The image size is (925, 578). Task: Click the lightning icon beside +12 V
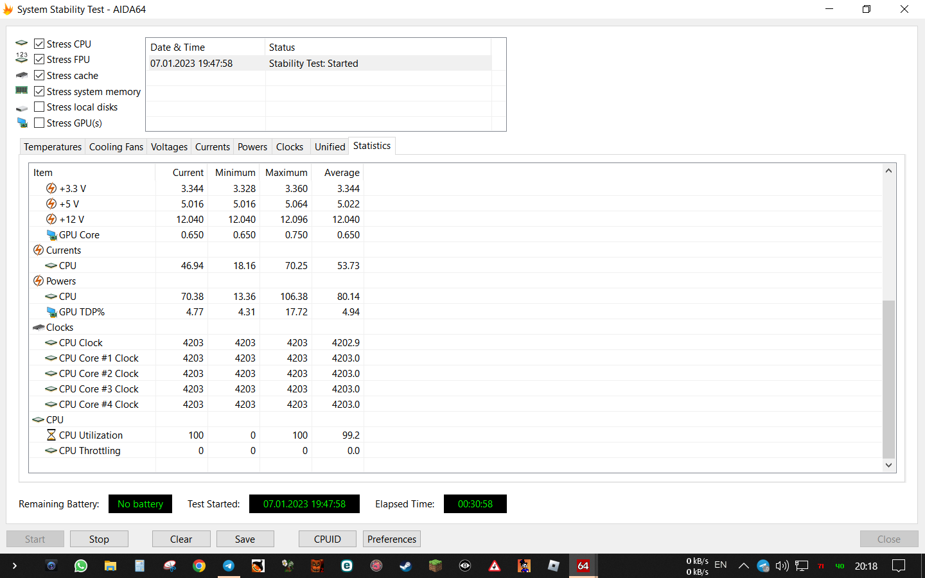coord(51,219)
